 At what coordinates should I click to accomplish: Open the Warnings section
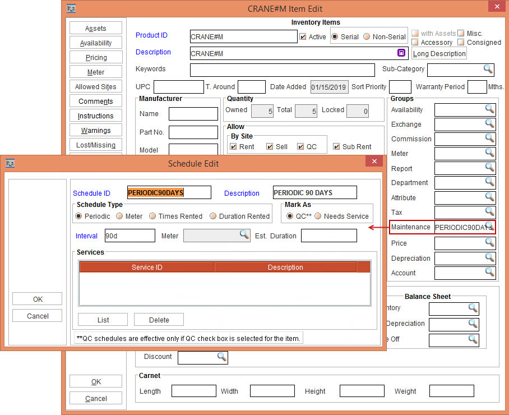click(96, 131)
